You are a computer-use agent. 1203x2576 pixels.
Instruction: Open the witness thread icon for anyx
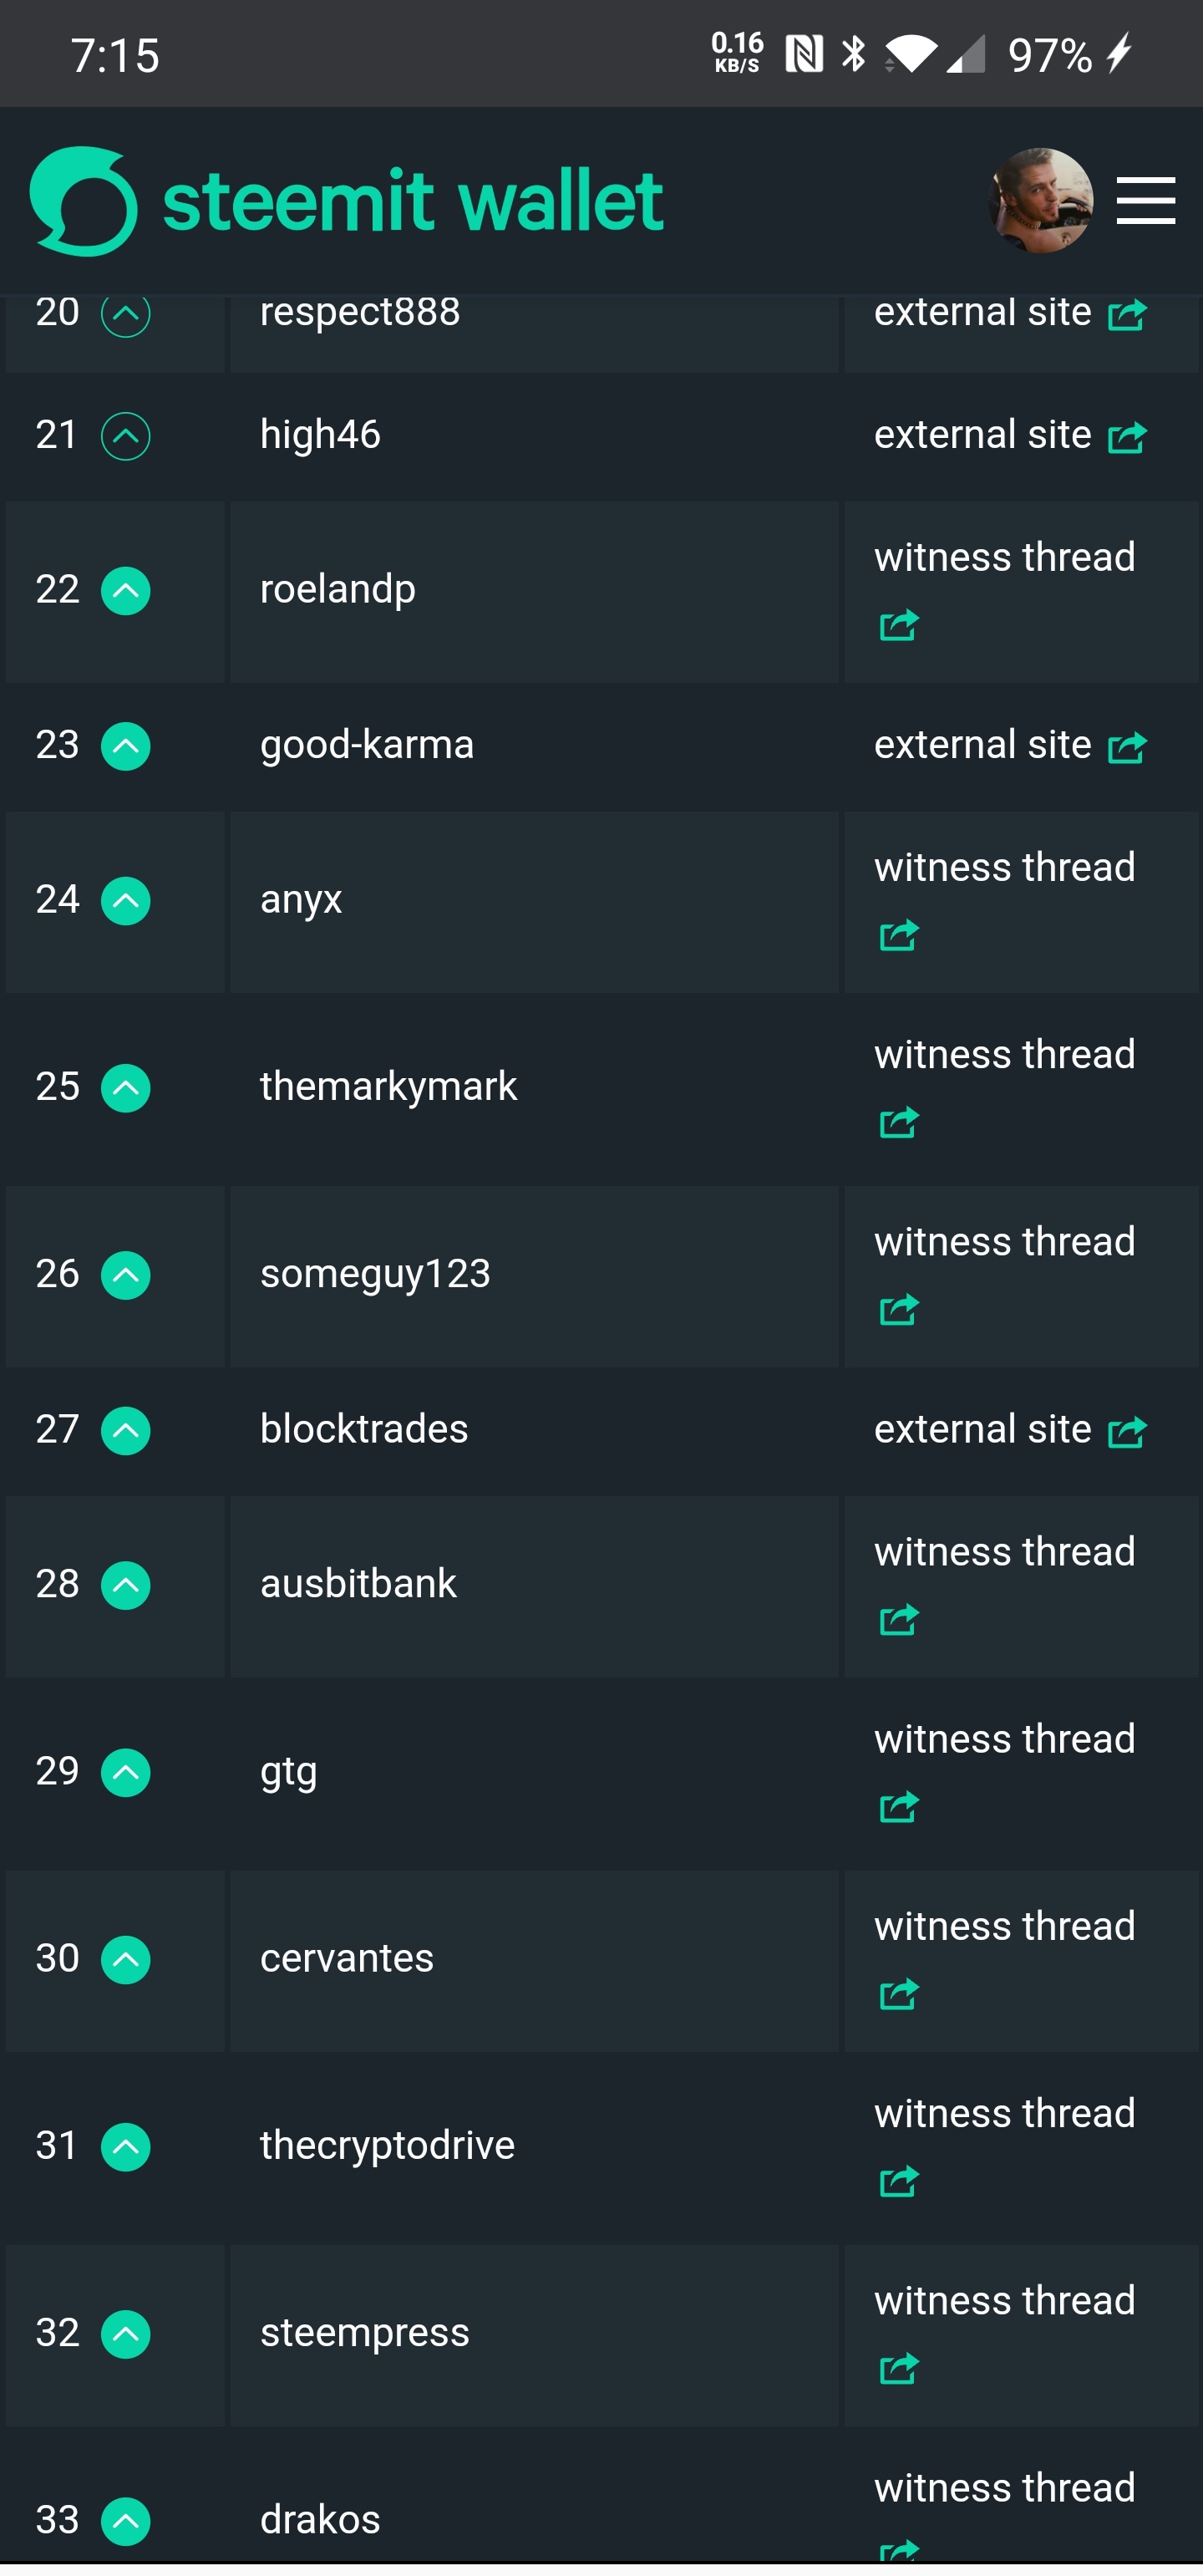pos(898,935)
